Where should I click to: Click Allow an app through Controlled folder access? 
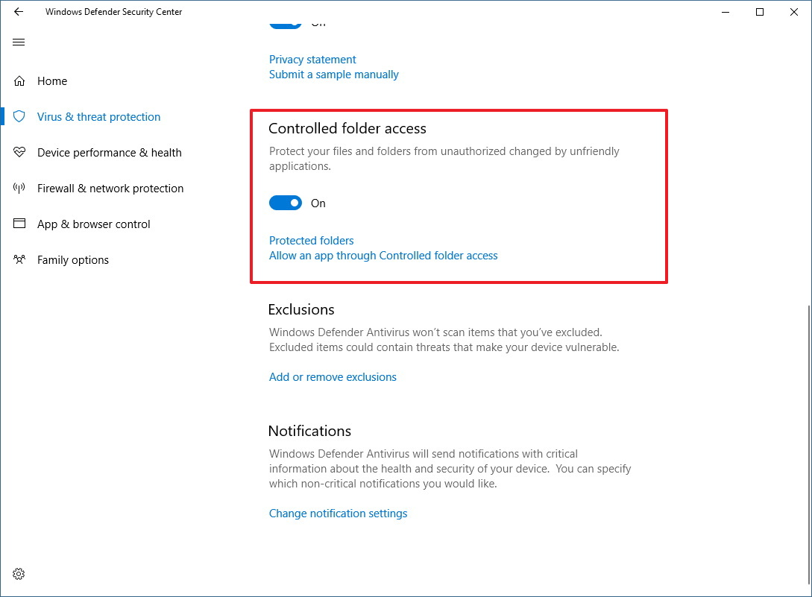point(383,255)
